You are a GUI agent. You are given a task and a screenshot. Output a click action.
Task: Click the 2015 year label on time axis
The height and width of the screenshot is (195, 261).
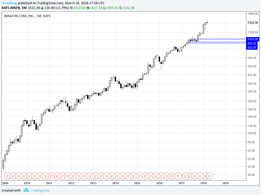[137, 183]
